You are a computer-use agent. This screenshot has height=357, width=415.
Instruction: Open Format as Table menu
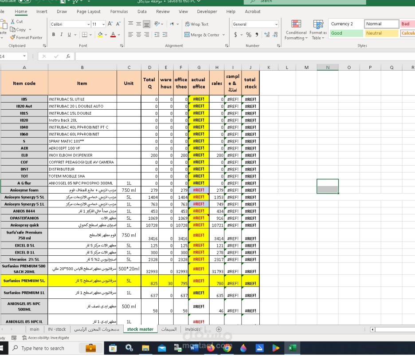click(318, 30)
